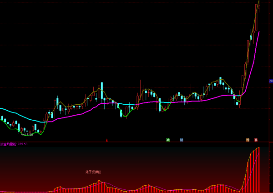This screenshot has height=193, width=273.
Task: Click the green 减 marker icon
Action: point(168,140)
